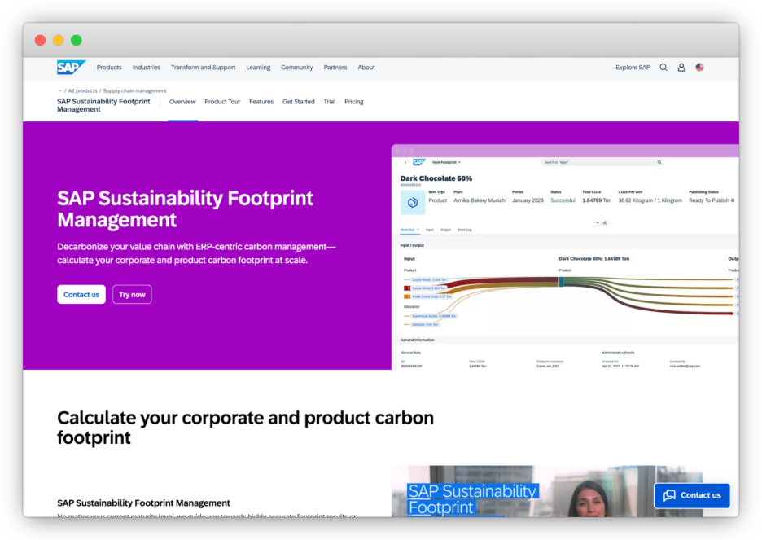Click the '36.62 Kilogram / 1 Kilogram' value
The width and height of the screenshot is (762, 540).
click(650, 200)
